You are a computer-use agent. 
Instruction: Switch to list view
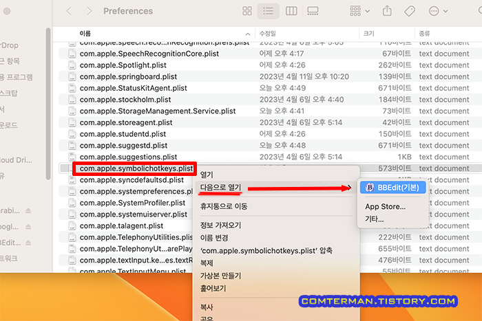(268, 11)
